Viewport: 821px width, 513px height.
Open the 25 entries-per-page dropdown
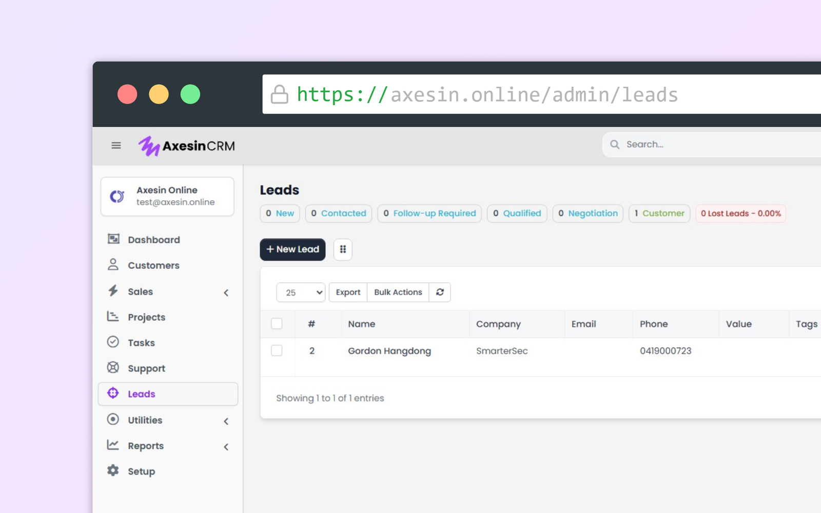[x=301, y=292]
